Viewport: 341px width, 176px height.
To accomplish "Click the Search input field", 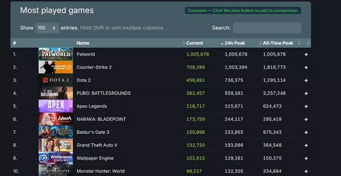I will [267, 28].
